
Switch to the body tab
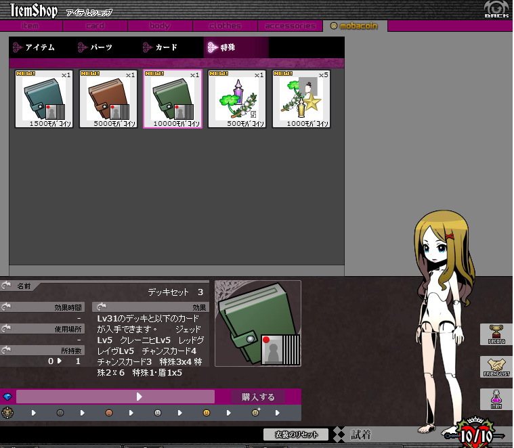[x=160, y=26]
